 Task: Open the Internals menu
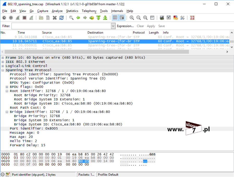[x=117, y=11]
